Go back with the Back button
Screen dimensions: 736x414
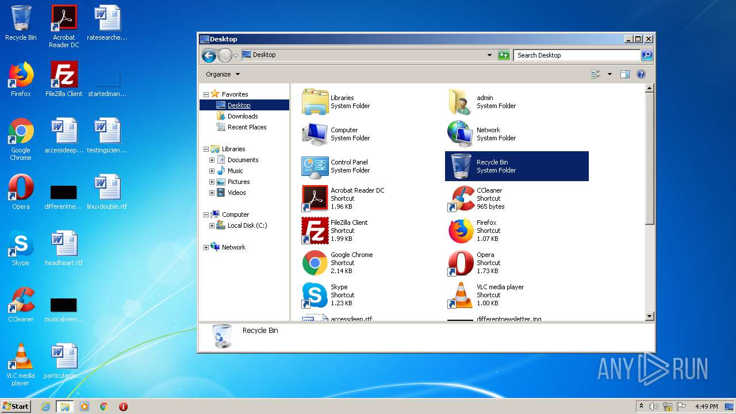[x=209, y=55]
